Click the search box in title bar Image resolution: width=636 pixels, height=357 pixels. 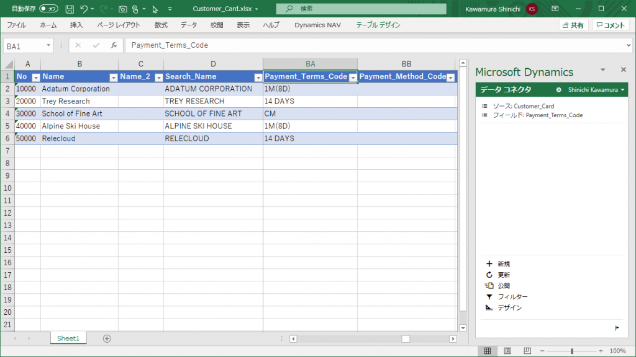pos(361,9)
